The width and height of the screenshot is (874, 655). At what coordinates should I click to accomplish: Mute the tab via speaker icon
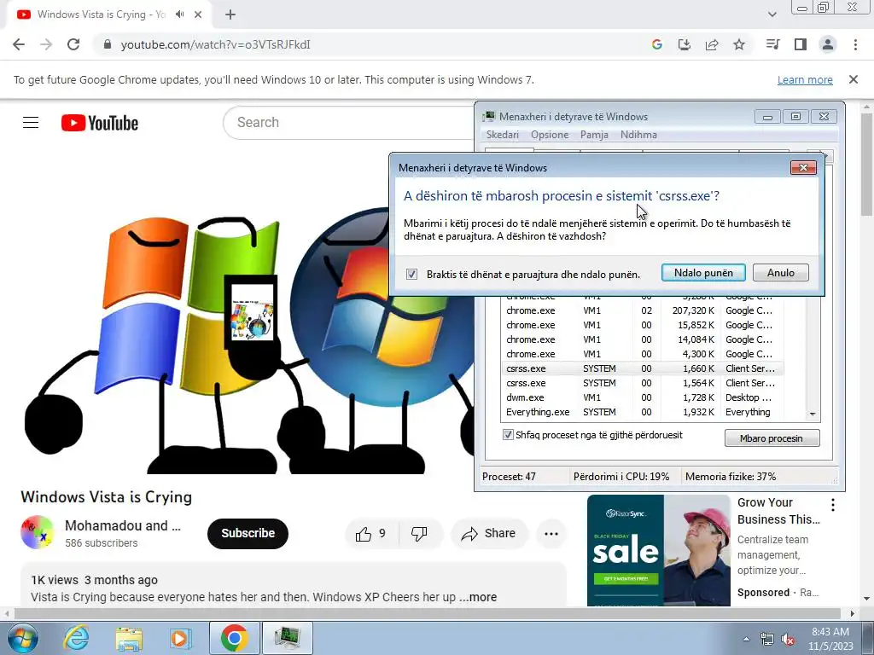pyautogui.click(x=179, y=14)
